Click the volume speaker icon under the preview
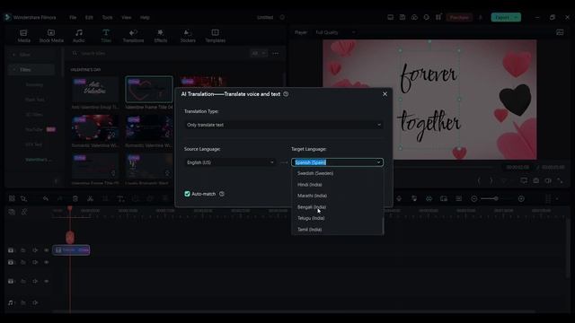575x323 pixels. click(x=548, y=180)
